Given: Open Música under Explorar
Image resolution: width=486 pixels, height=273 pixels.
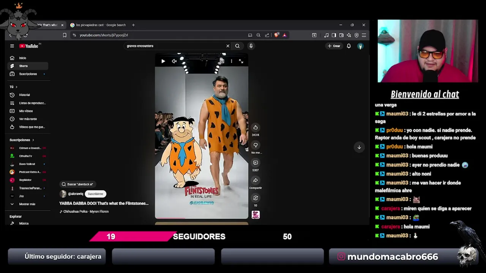Looking at the screenshot, I should tap(27, 223).
